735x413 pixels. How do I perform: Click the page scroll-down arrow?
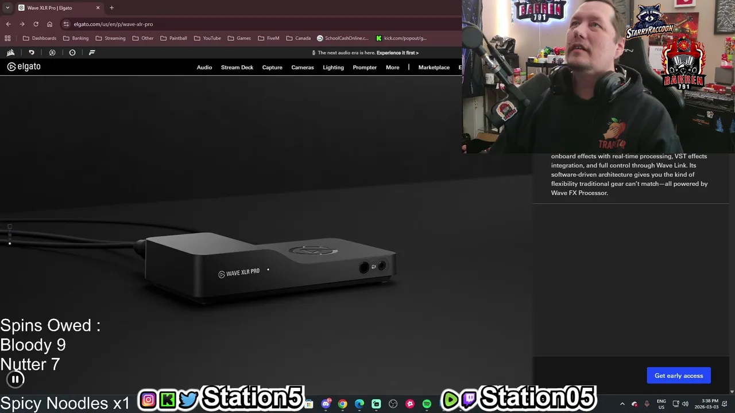(732, 391)
